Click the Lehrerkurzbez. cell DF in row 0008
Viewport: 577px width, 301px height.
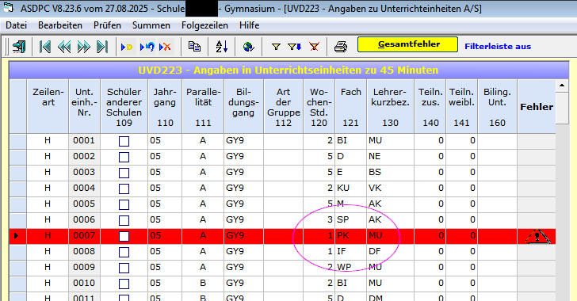(x=390, y=252)
